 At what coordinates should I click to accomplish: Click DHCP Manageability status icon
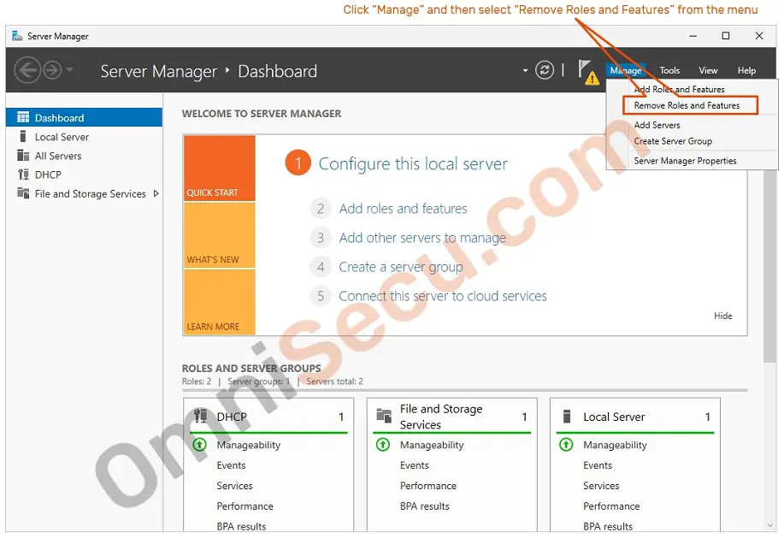[x=199, y=445]
